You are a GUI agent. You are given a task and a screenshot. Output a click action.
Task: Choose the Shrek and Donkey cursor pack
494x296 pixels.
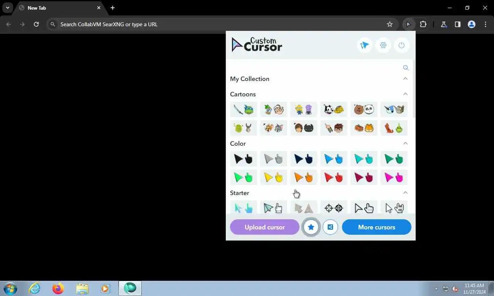tap(244, 128)
